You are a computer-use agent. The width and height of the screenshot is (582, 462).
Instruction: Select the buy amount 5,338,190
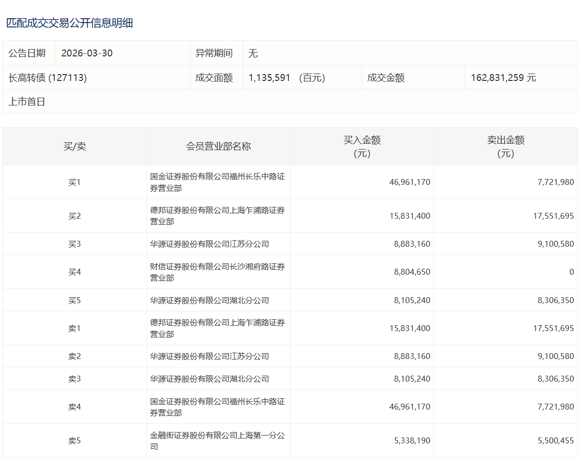pos(412,441)
